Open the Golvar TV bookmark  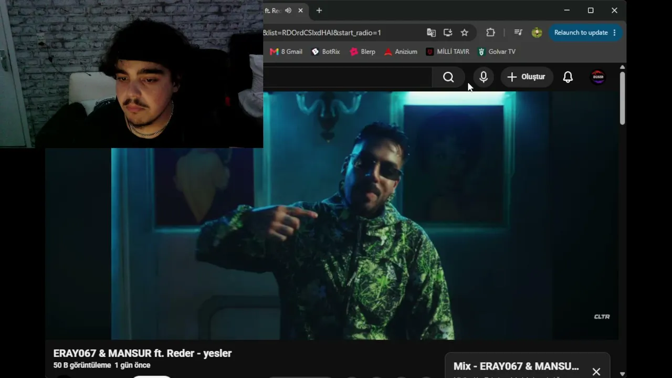click(x=497, y=51)
